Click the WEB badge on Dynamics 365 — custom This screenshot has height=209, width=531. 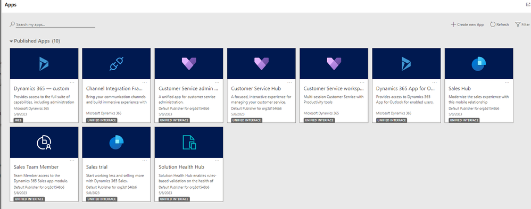[x=18, y=120]
